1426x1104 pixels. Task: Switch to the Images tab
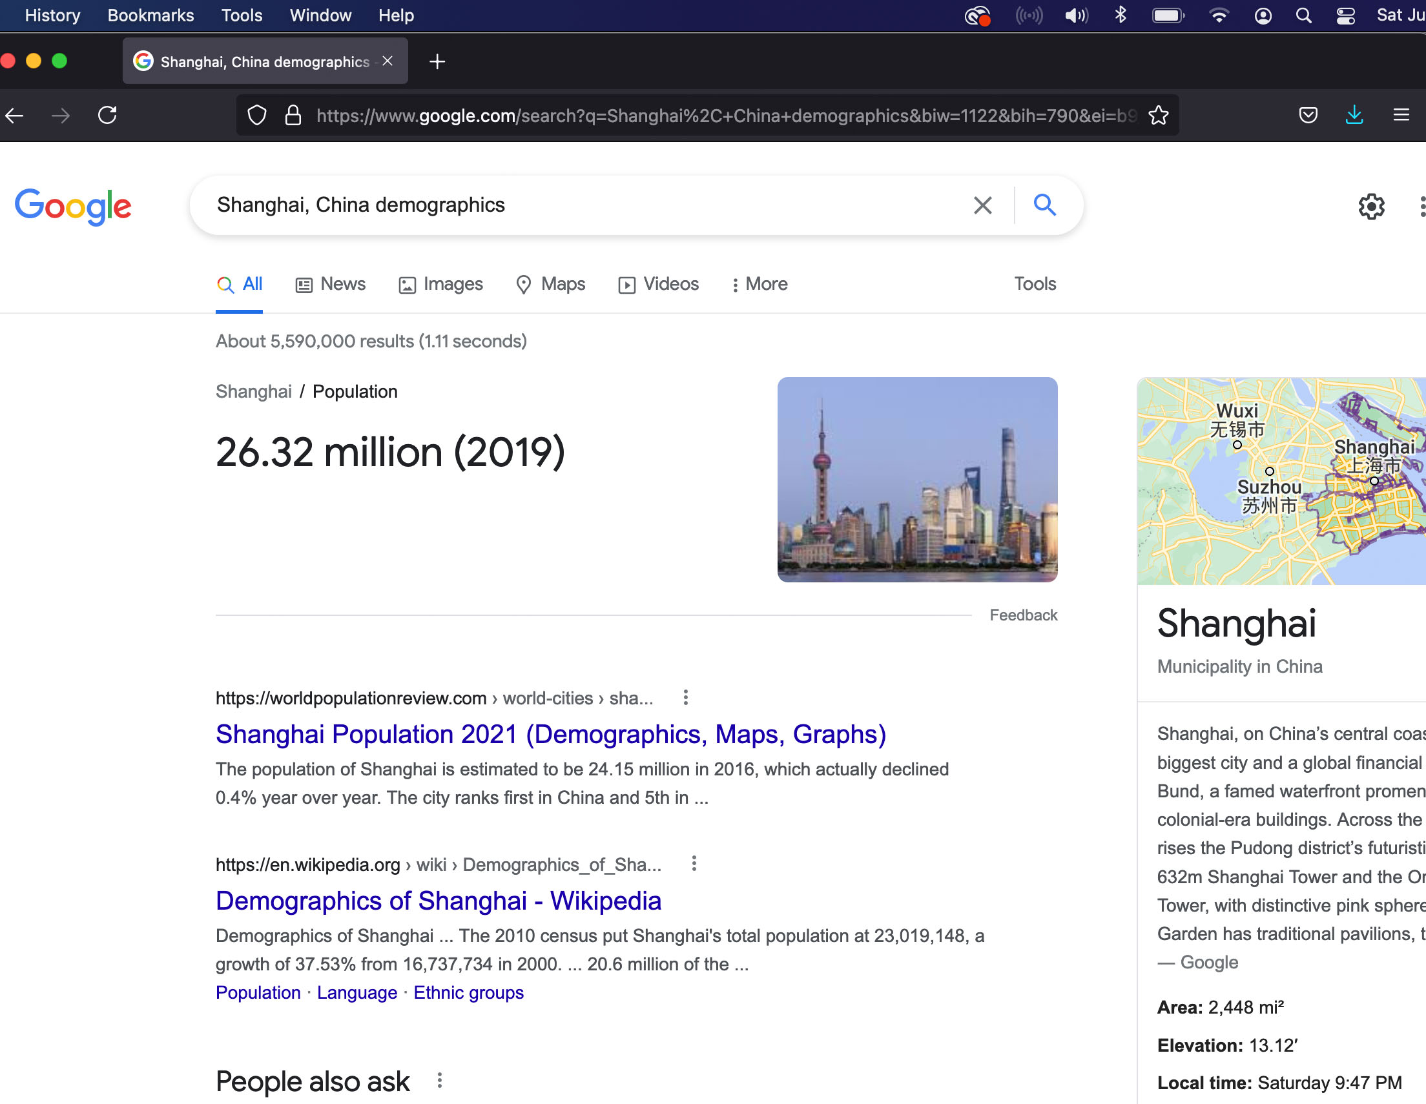440,284
